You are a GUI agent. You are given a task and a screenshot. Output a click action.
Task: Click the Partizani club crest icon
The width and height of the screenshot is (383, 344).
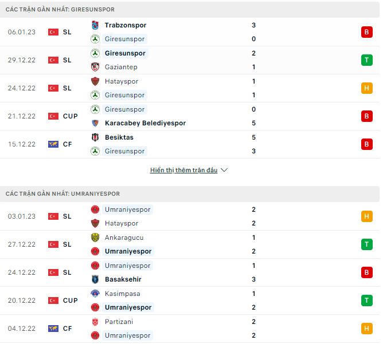[95, 322]
